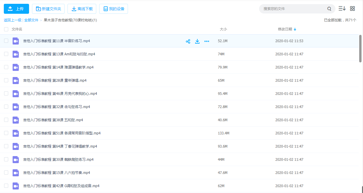
Task: Click video icon of 第13课 Am和弦与扫弦
Action: tap(16, 54)
